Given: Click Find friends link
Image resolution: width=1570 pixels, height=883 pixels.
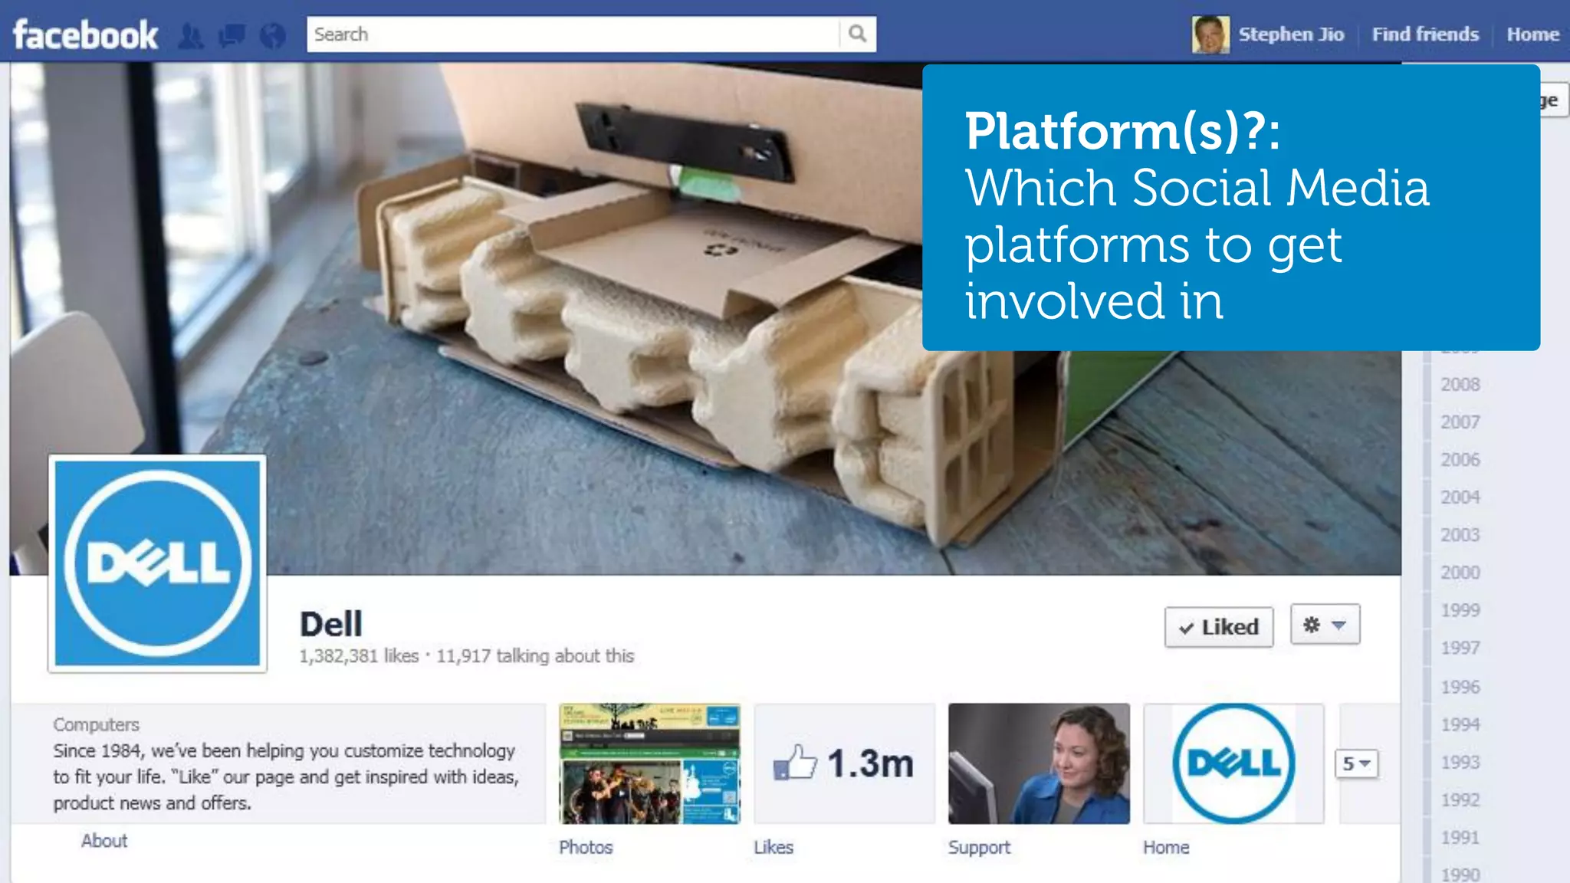Looking at the screenshot, I should tap(1425, 34).
